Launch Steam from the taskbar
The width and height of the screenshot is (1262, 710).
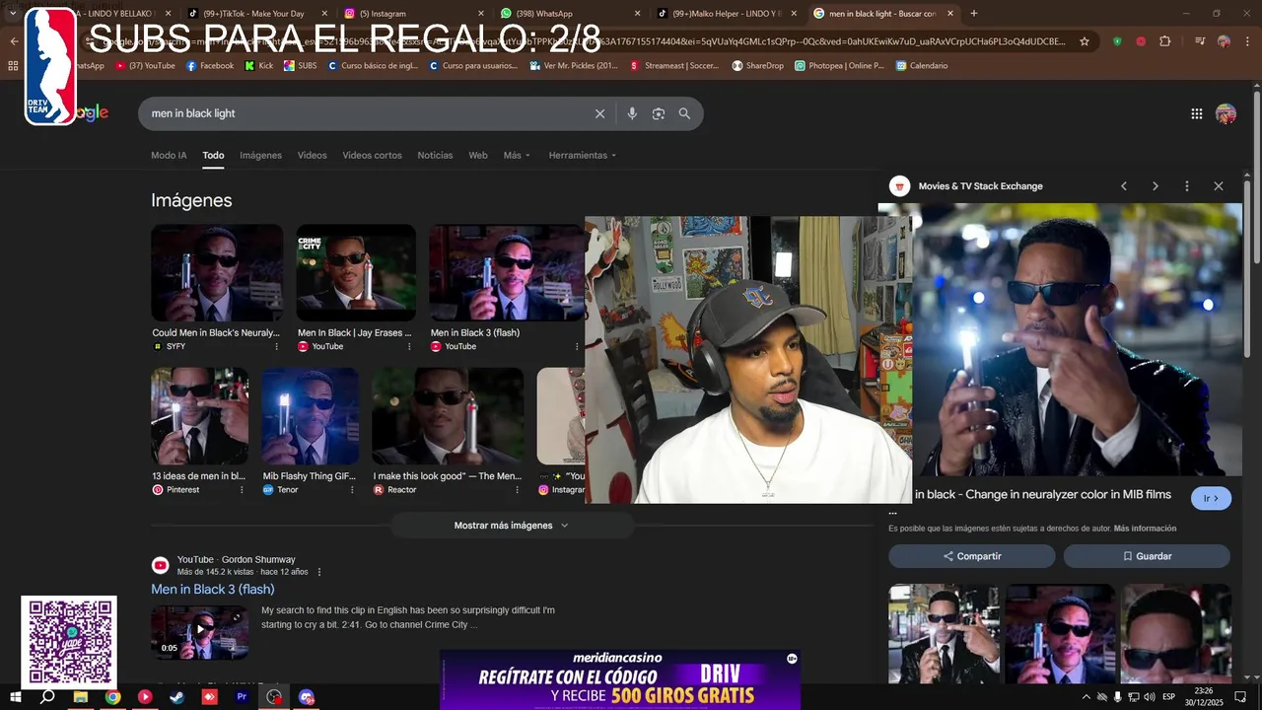click(x=176, y=696)
